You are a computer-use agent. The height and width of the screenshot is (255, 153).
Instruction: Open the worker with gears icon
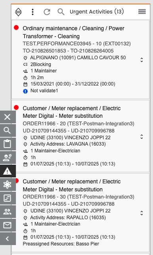pyautogui.click(x=8, y=158)
